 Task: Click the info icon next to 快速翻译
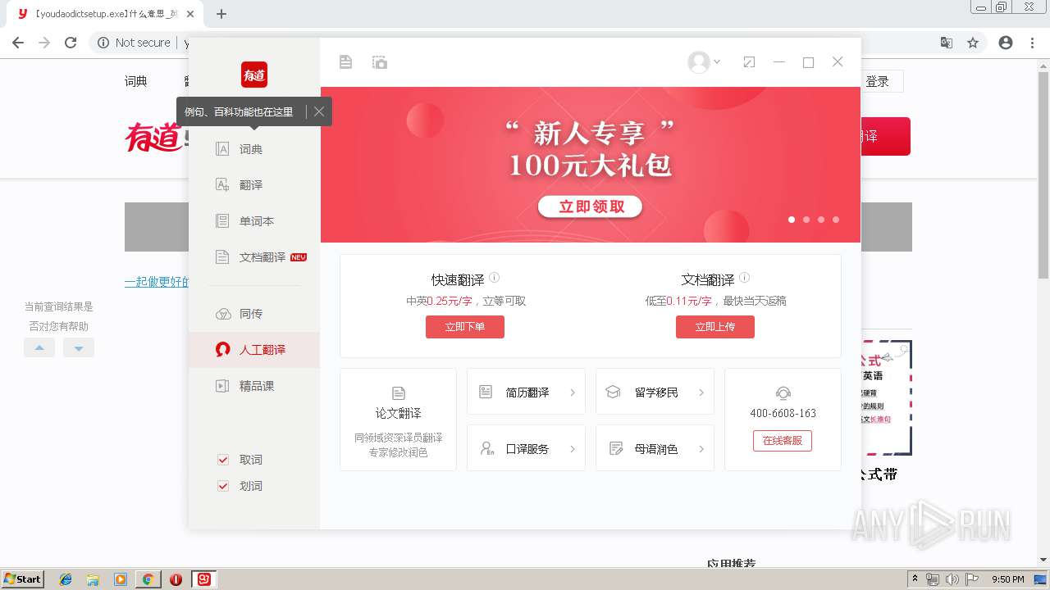(x=495, y=278)
